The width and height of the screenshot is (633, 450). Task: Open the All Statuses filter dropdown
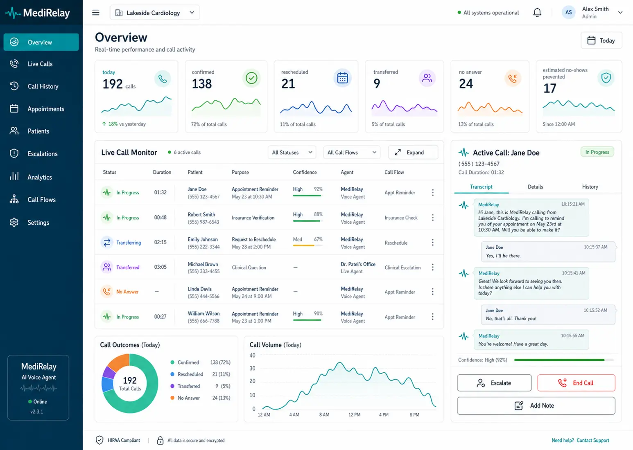click(292, 153)
